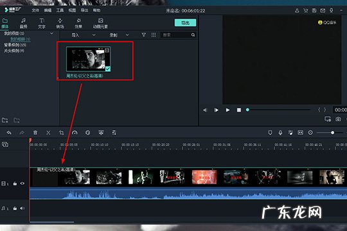Viewport: 347px width, 231px height.
Task: Collapse the 我的项目 (1) folder chevron
Action: click(51, 33)
